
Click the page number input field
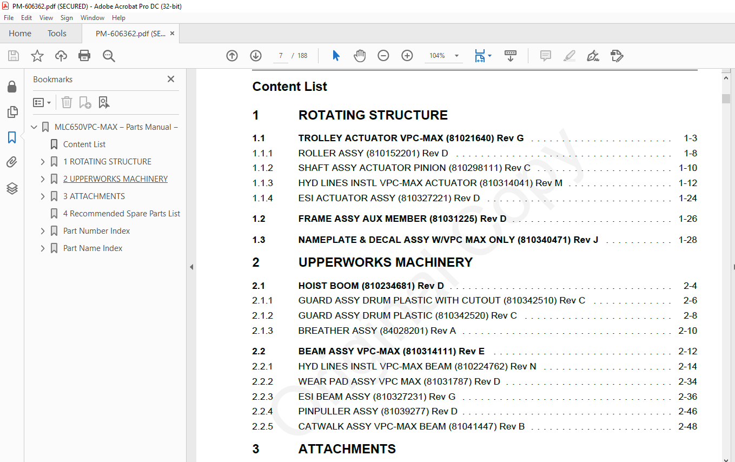281,56
